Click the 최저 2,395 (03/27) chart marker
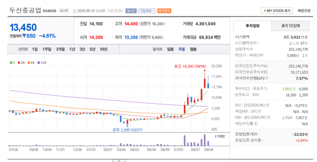 [x=127, y=130]
